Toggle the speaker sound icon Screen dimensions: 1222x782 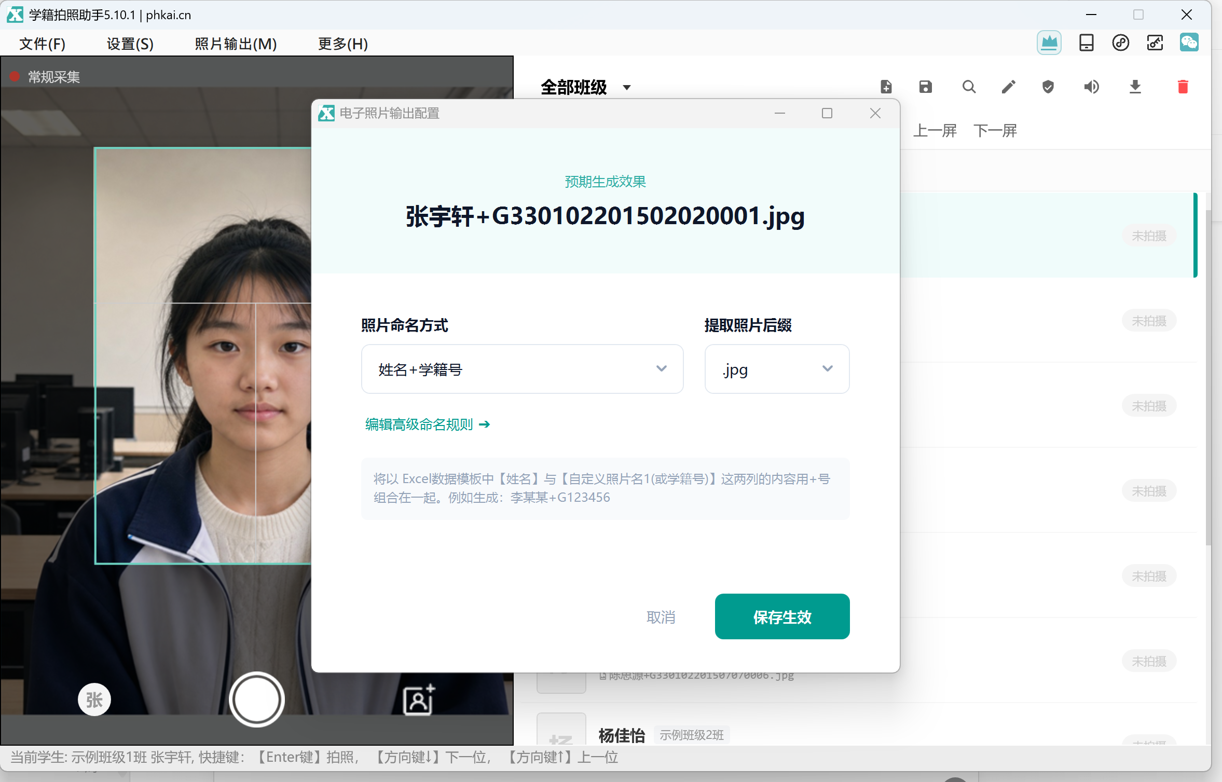pos(1091,87)
